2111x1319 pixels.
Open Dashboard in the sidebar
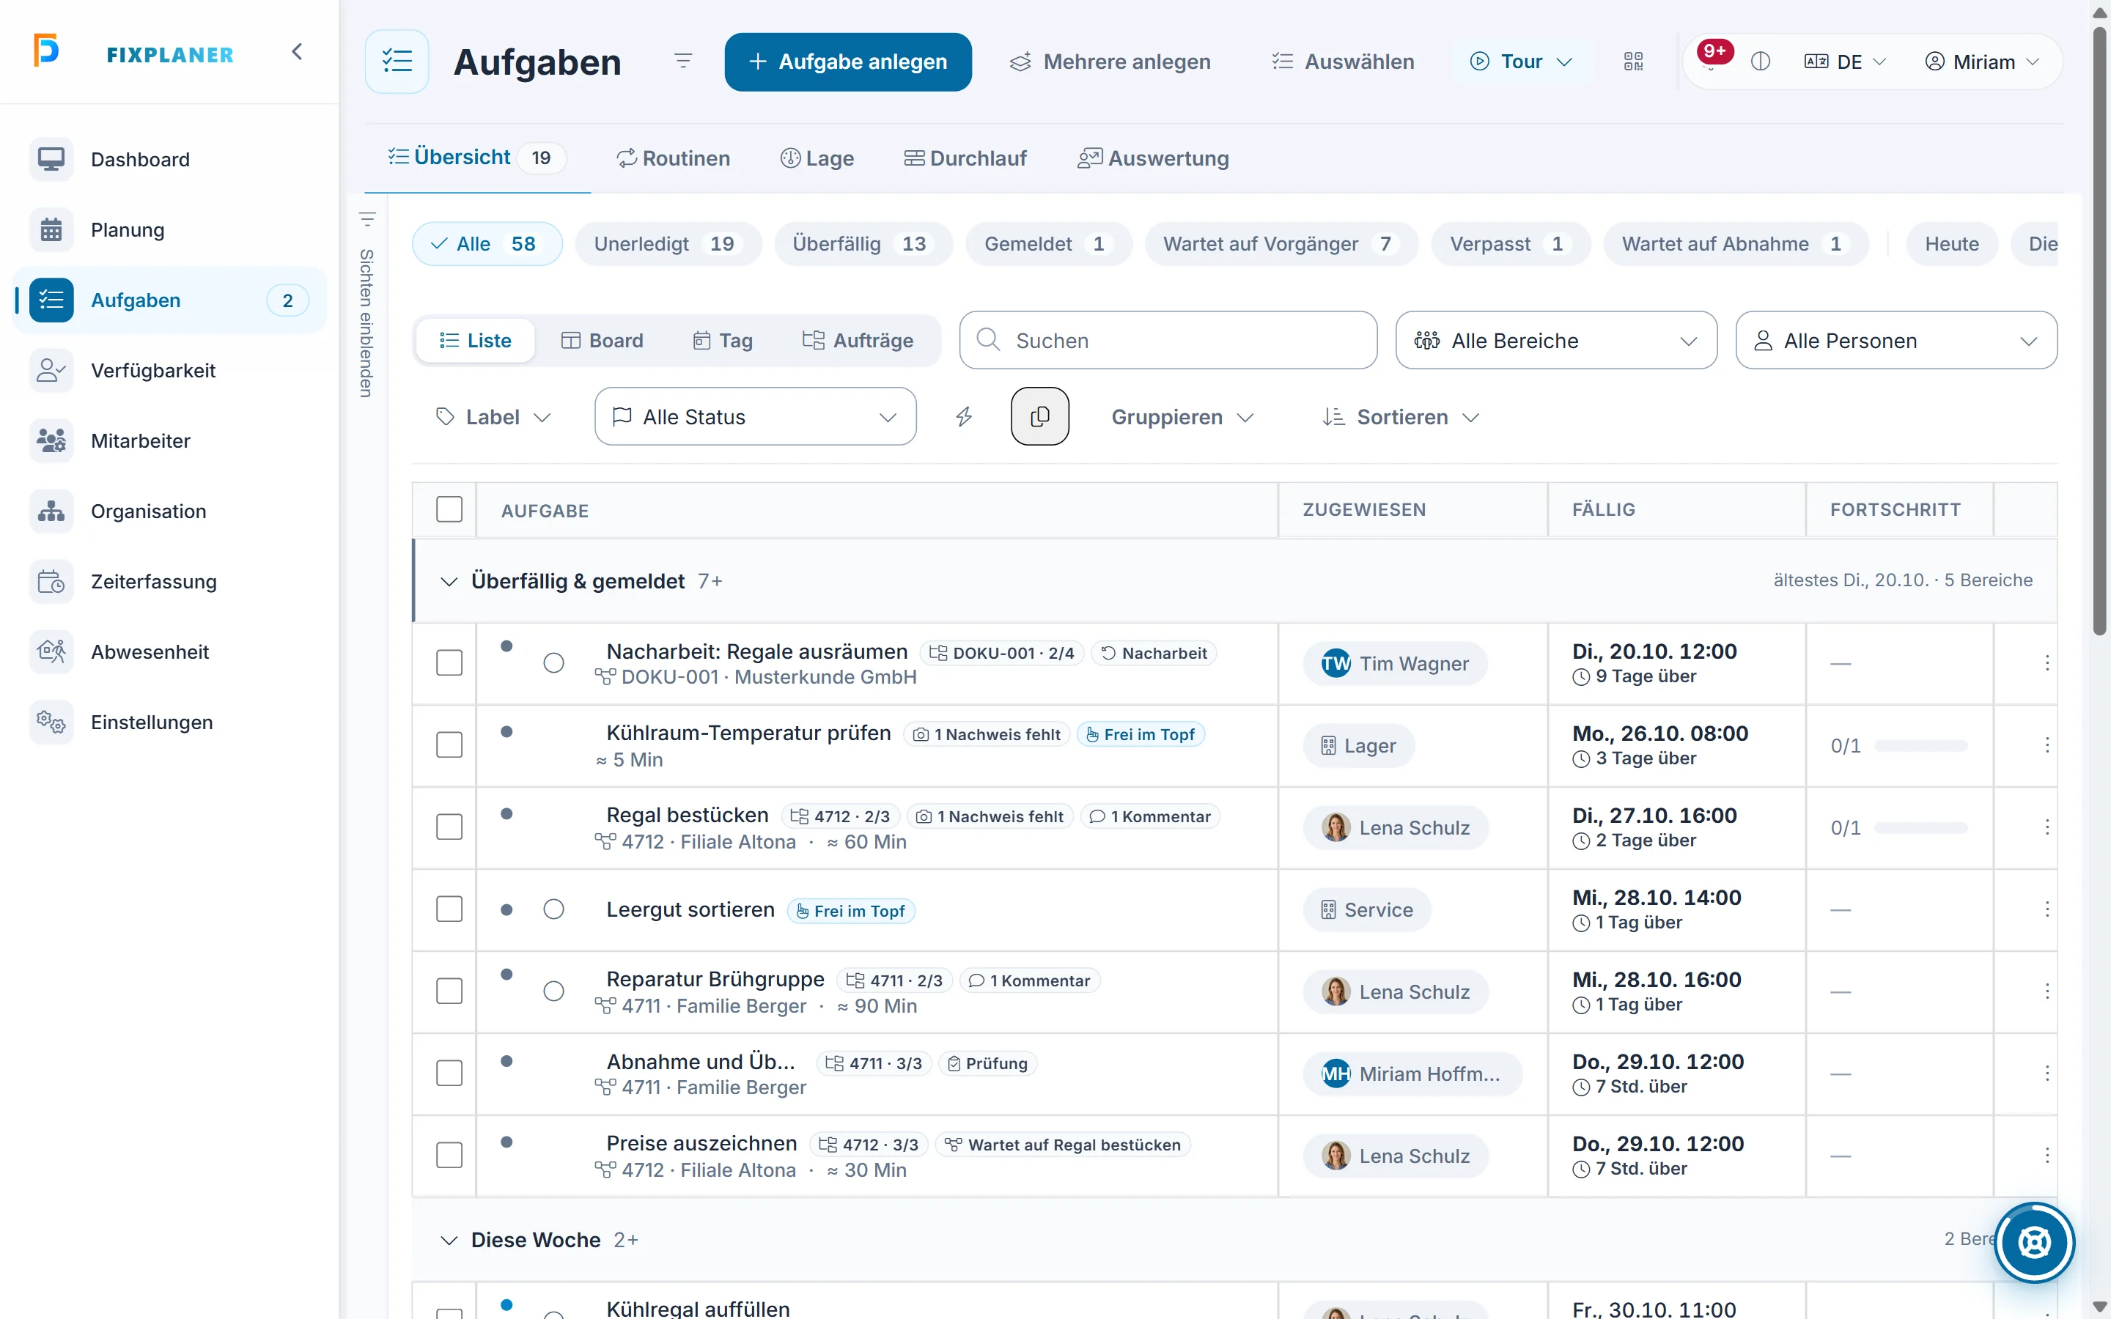170,160
